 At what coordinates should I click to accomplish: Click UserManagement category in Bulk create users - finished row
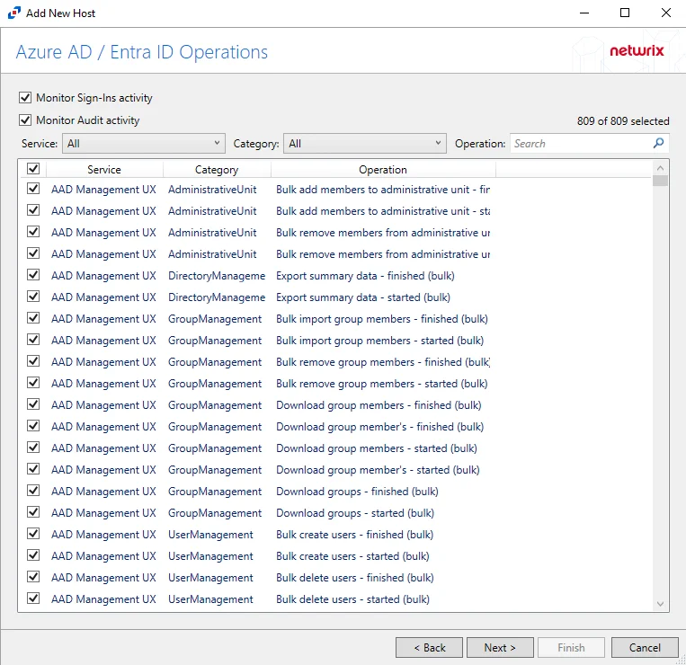pos(210,535)
